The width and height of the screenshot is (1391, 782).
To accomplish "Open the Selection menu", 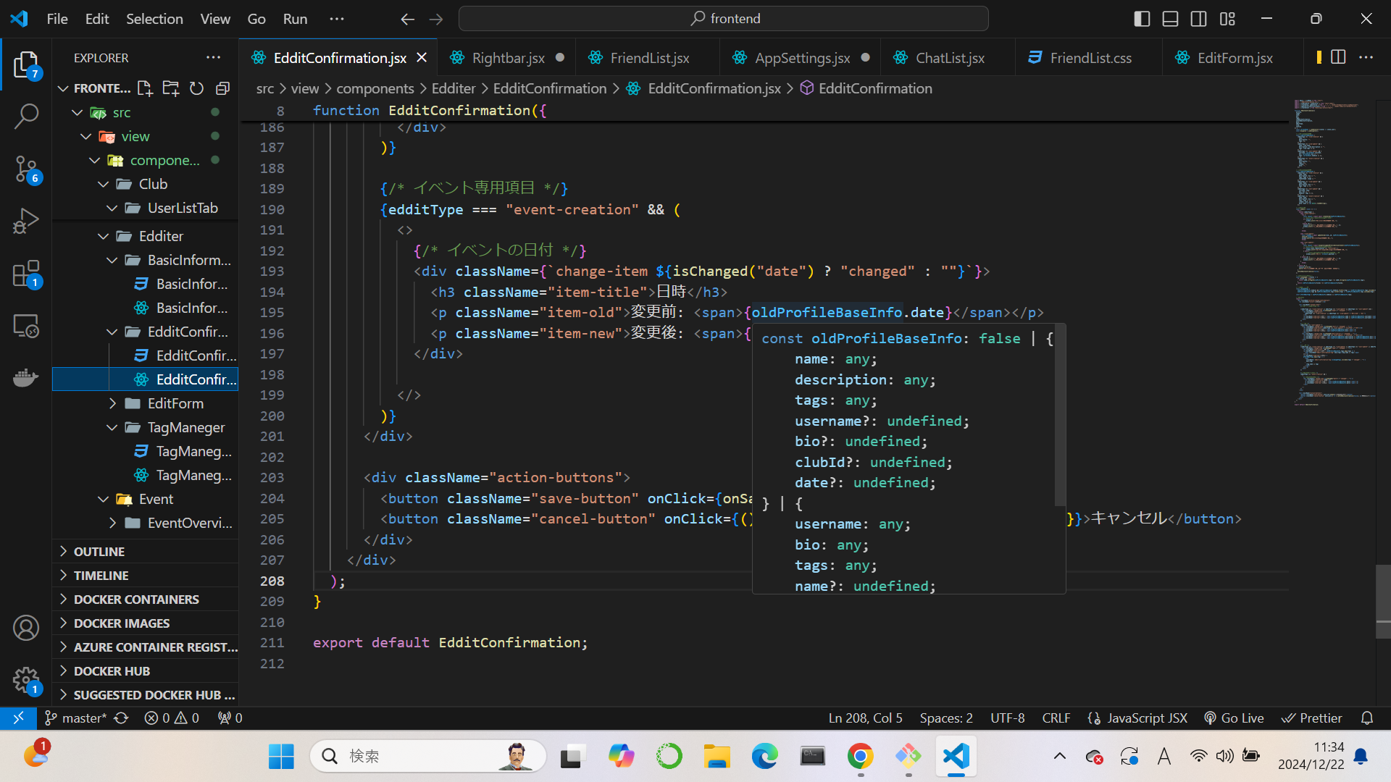I will pos(154,19).
